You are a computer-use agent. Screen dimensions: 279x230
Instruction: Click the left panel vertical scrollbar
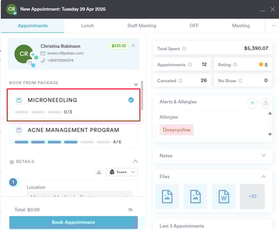click(x=142, y=95)
